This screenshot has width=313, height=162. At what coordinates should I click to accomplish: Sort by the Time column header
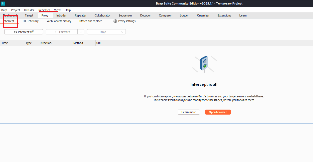click(x=5, y=43)
